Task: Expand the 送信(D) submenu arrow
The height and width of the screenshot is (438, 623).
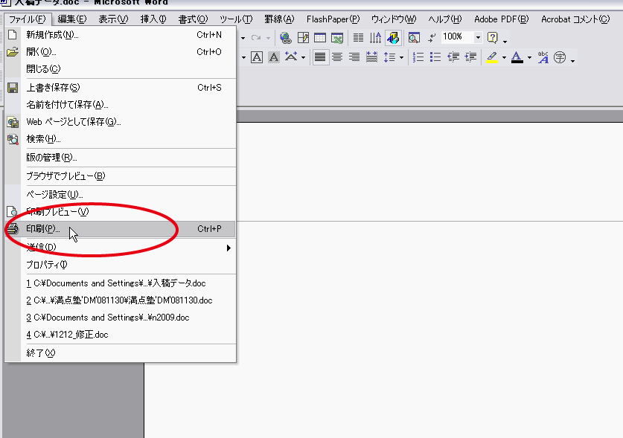Action: pos(229,248)
